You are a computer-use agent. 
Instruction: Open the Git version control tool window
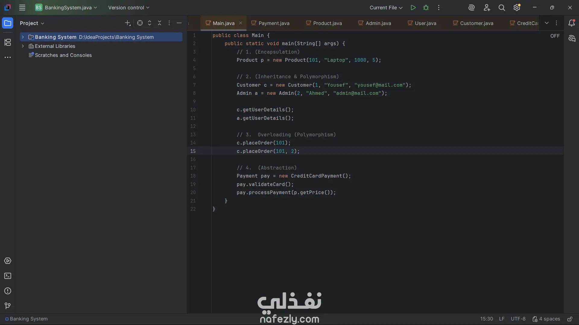pos(8,306)
